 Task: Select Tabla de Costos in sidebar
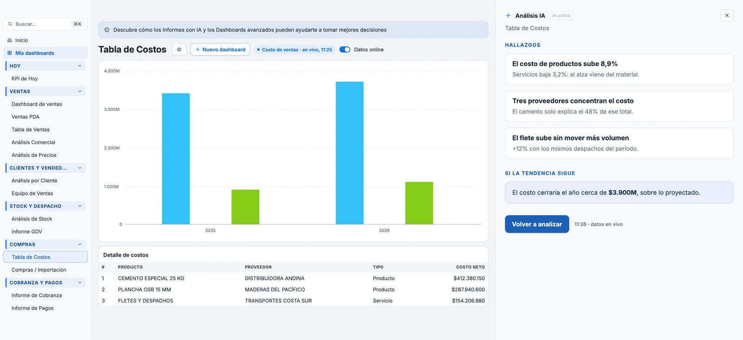[46, 257]
